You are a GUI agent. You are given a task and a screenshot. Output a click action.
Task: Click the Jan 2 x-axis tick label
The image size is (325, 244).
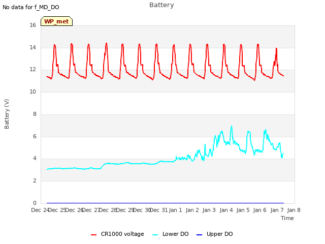(x=192, y=210)
